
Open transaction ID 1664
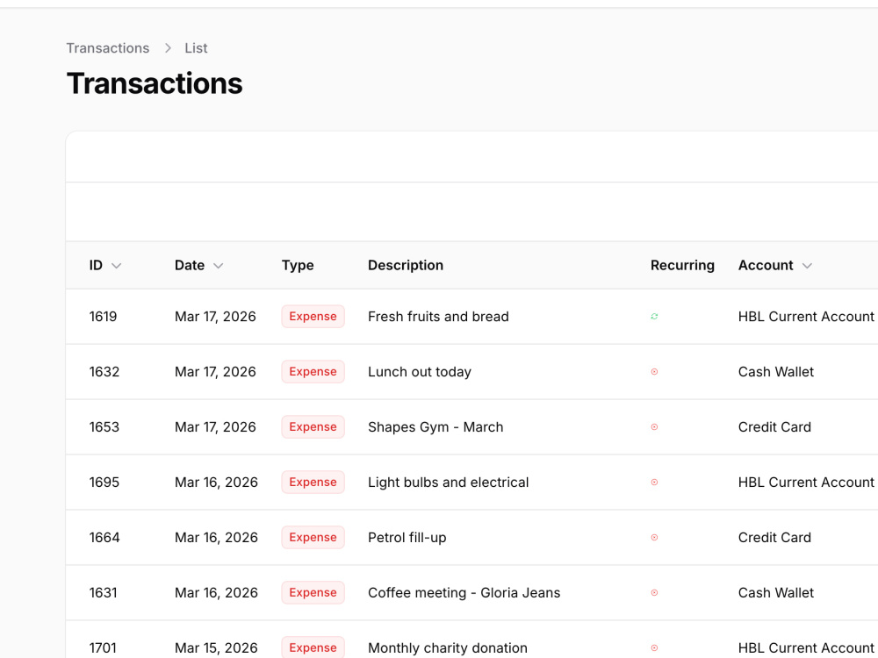tap(104, 538)
